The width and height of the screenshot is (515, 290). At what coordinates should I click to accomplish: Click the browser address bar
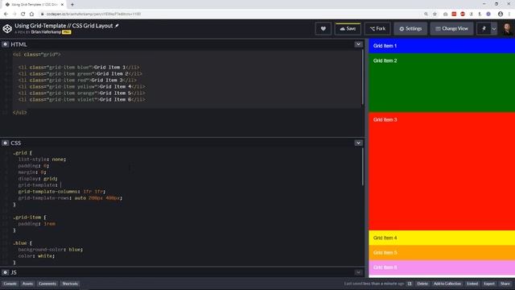coord(230,14)
